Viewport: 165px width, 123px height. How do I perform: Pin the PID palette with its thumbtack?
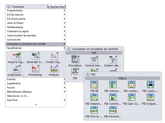tap(88, 74)
